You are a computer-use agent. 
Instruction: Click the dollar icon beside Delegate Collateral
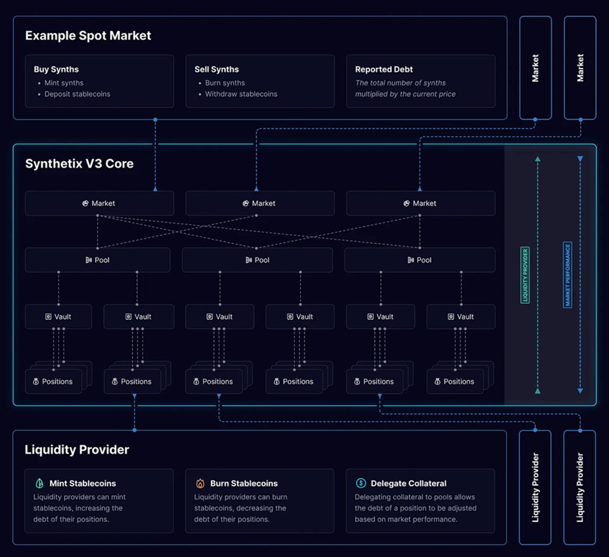coord(360,483)
